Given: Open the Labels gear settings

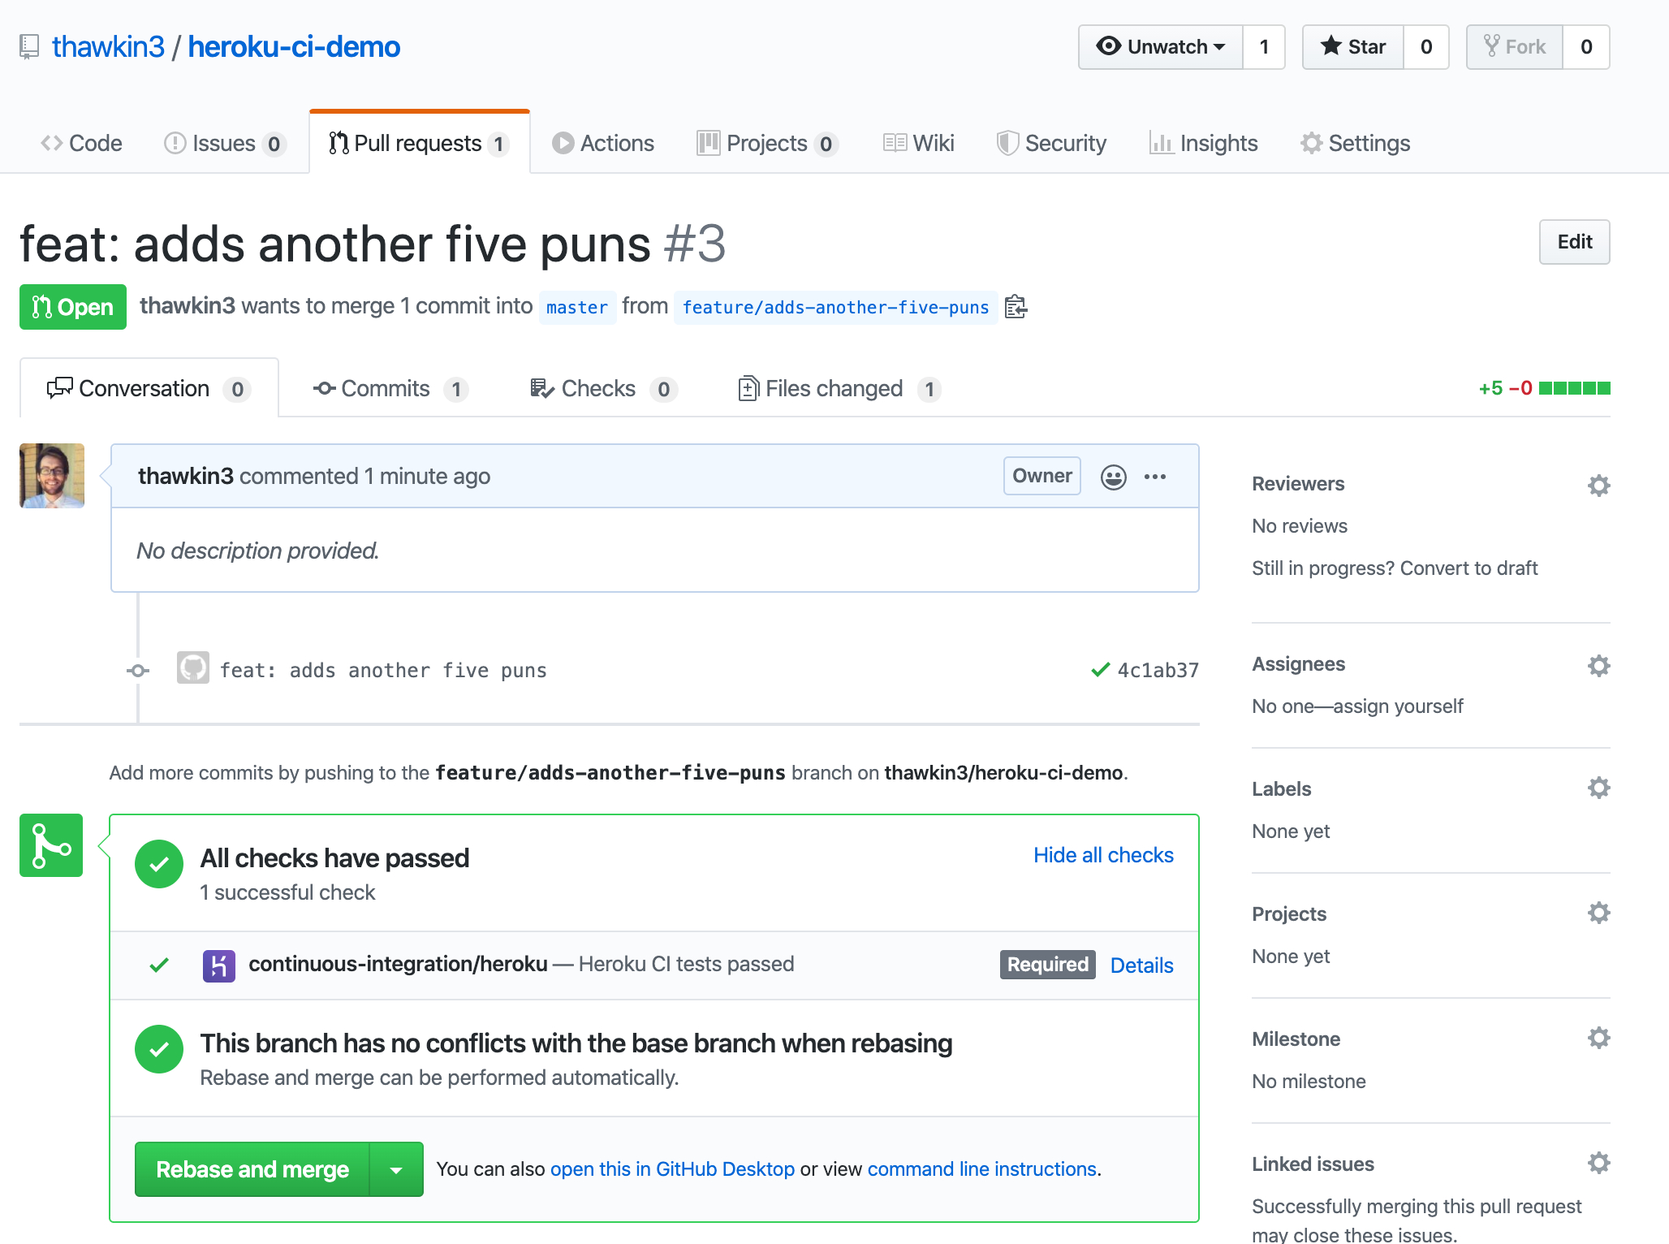Looking at the screenshot, I should pos(1598,788).
